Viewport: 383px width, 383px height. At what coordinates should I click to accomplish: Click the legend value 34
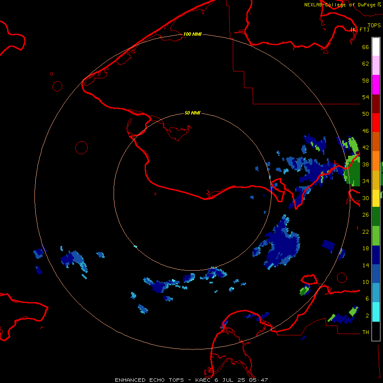366,181
